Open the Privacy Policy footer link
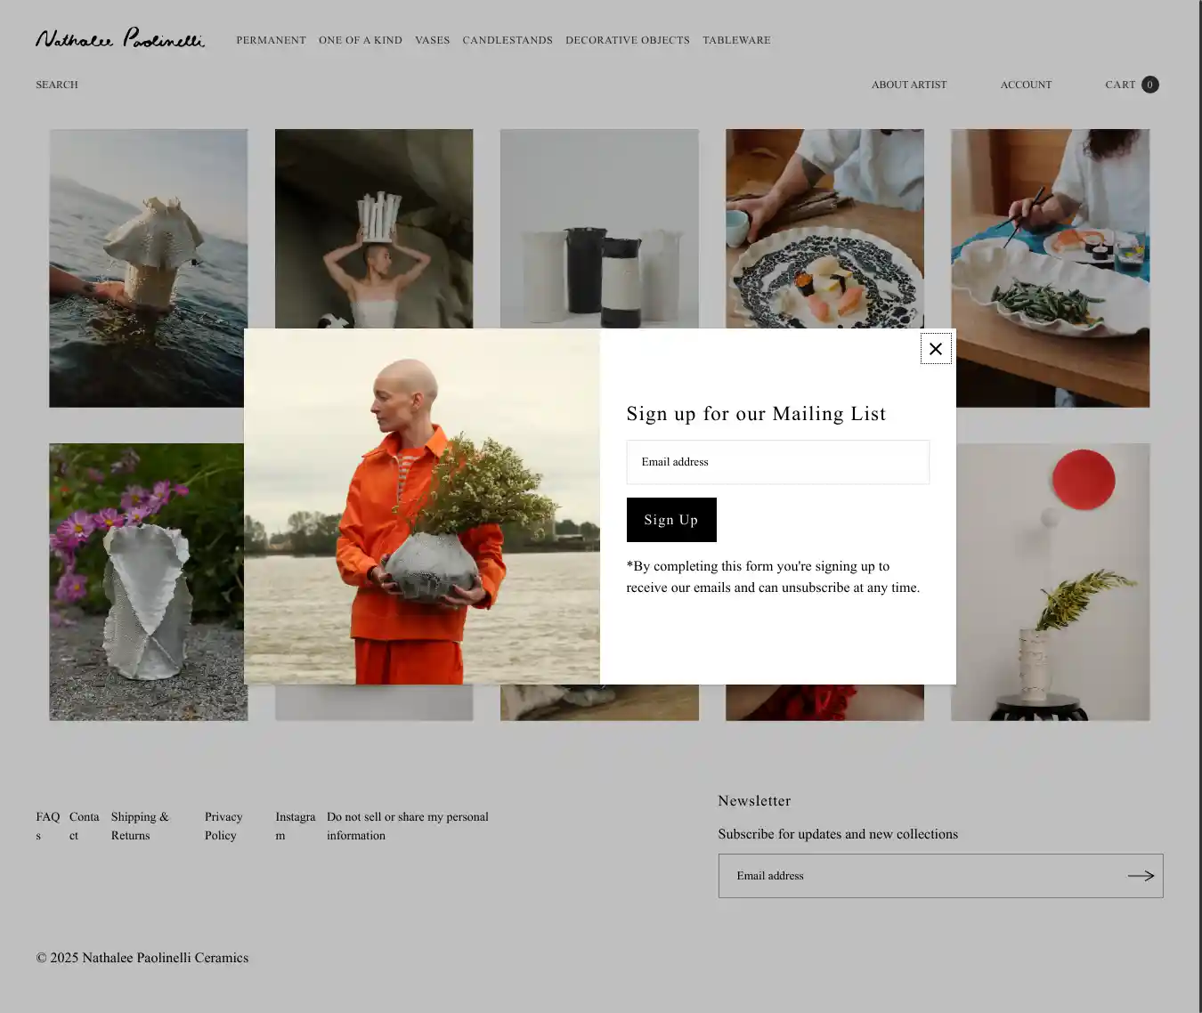Screen dimensions: 1202x1013 (x=223, y=826)
